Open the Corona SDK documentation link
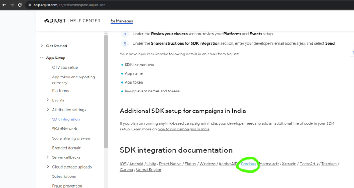Screen dimensions: 354x188 click(126, 169)
